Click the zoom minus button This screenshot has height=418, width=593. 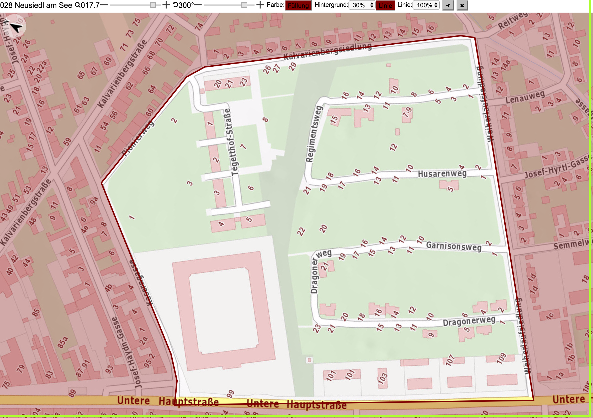tap(104, 5)
